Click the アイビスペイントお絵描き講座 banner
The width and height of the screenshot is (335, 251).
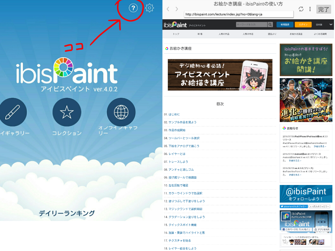[220, 75]
